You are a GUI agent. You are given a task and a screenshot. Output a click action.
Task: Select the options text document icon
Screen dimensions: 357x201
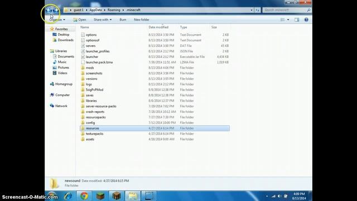click(x=83, y=35)
